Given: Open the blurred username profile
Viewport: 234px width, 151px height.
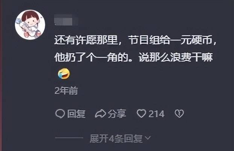Looking at the screenshot, I should click(66, 20).
